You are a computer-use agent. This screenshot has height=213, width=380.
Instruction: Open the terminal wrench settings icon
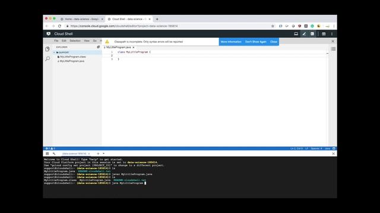[54, 154]
